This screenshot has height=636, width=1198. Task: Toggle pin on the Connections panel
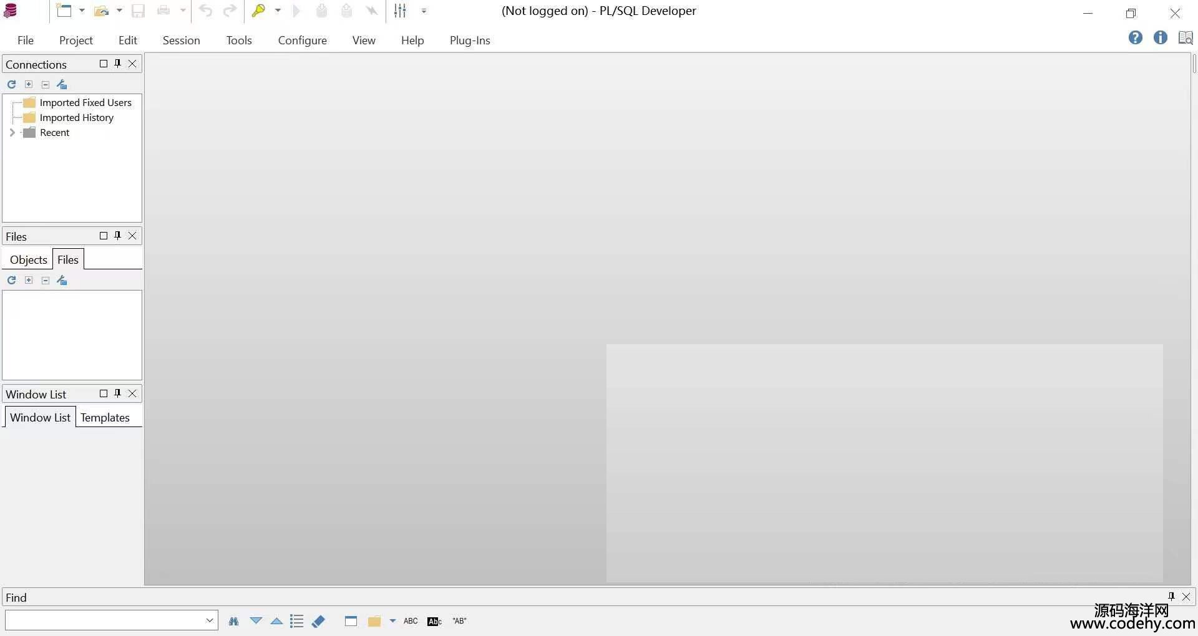[118, 64]
